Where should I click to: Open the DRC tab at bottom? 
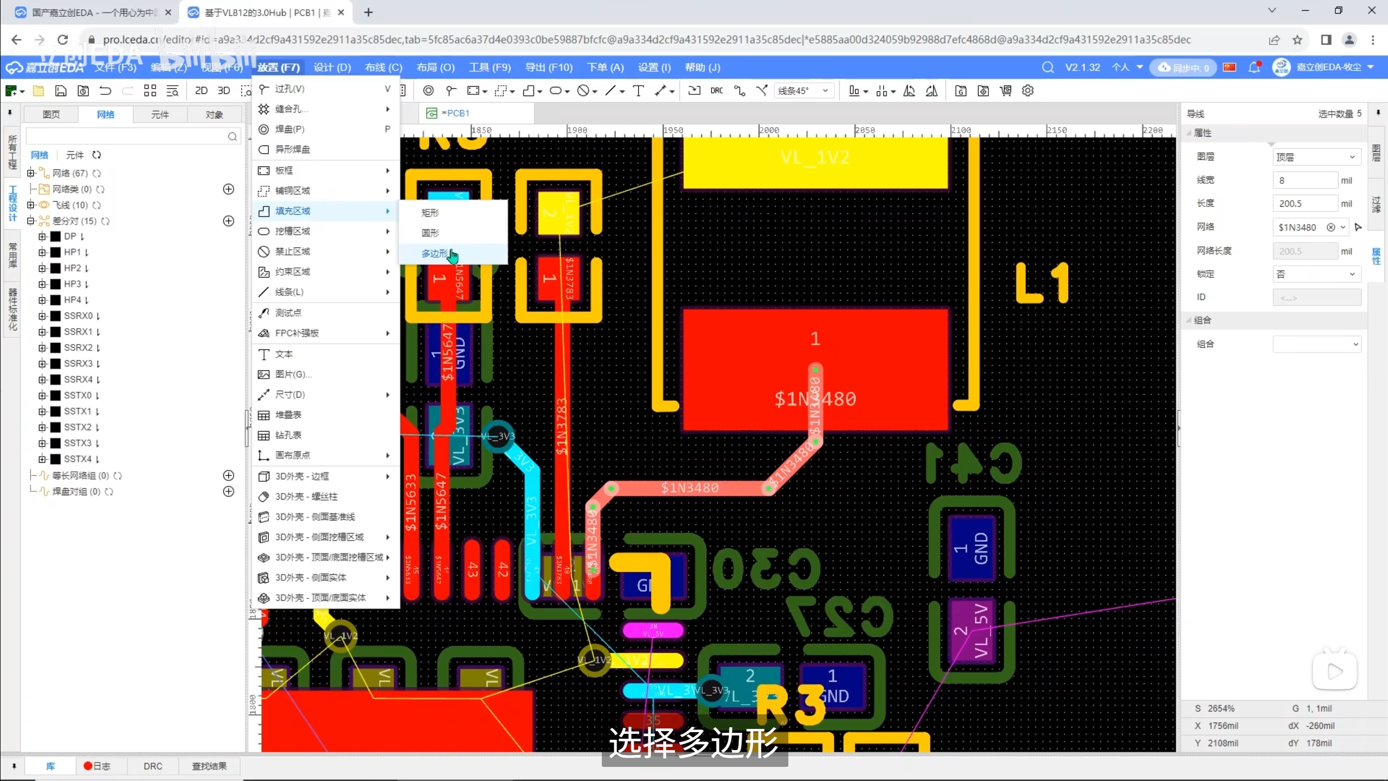pos(153,766)
